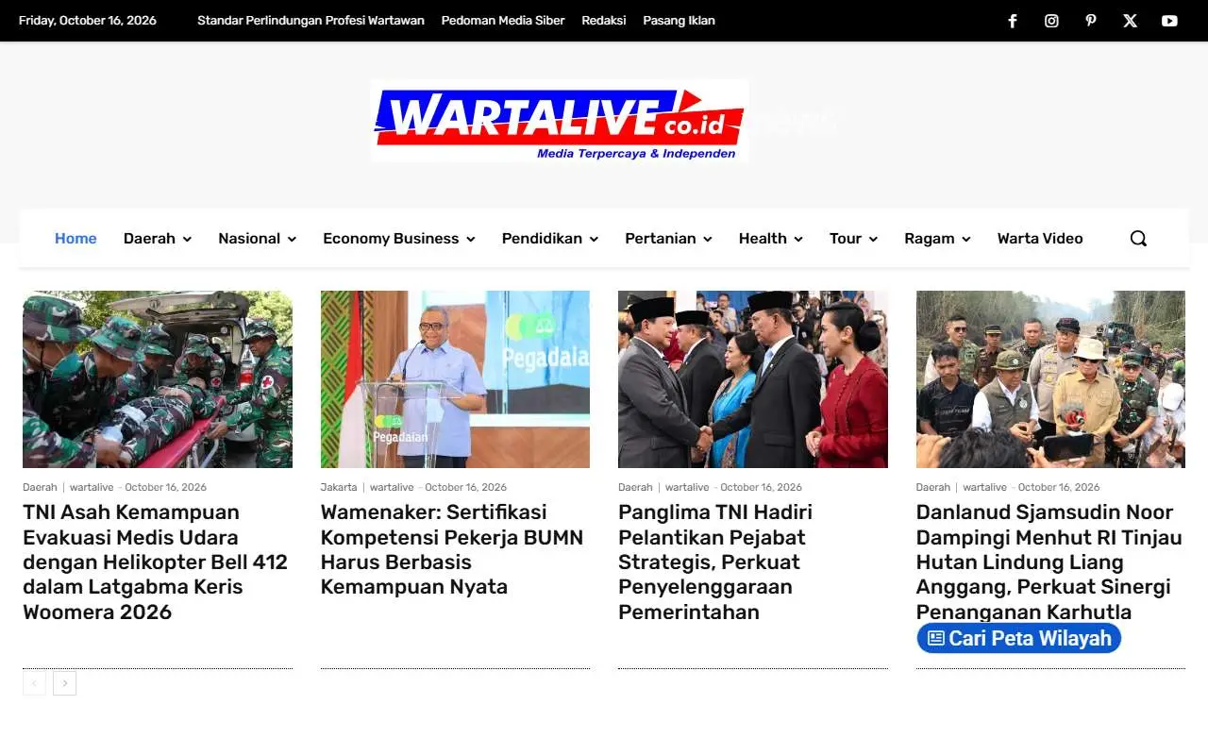This screenshot has height=755, width=1208.
Task: Visit the Redaksi page link
Action: (x=604, y=21)
